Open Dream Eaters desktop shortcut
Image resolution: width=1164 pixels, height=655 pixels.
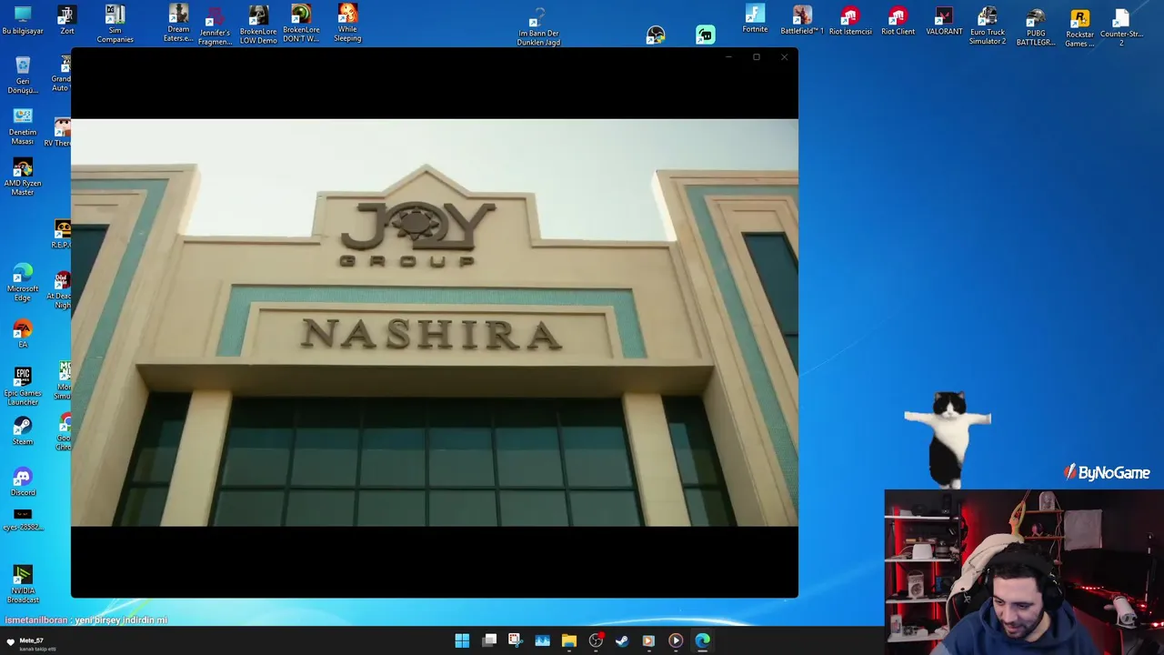click(x=178, y=24)
